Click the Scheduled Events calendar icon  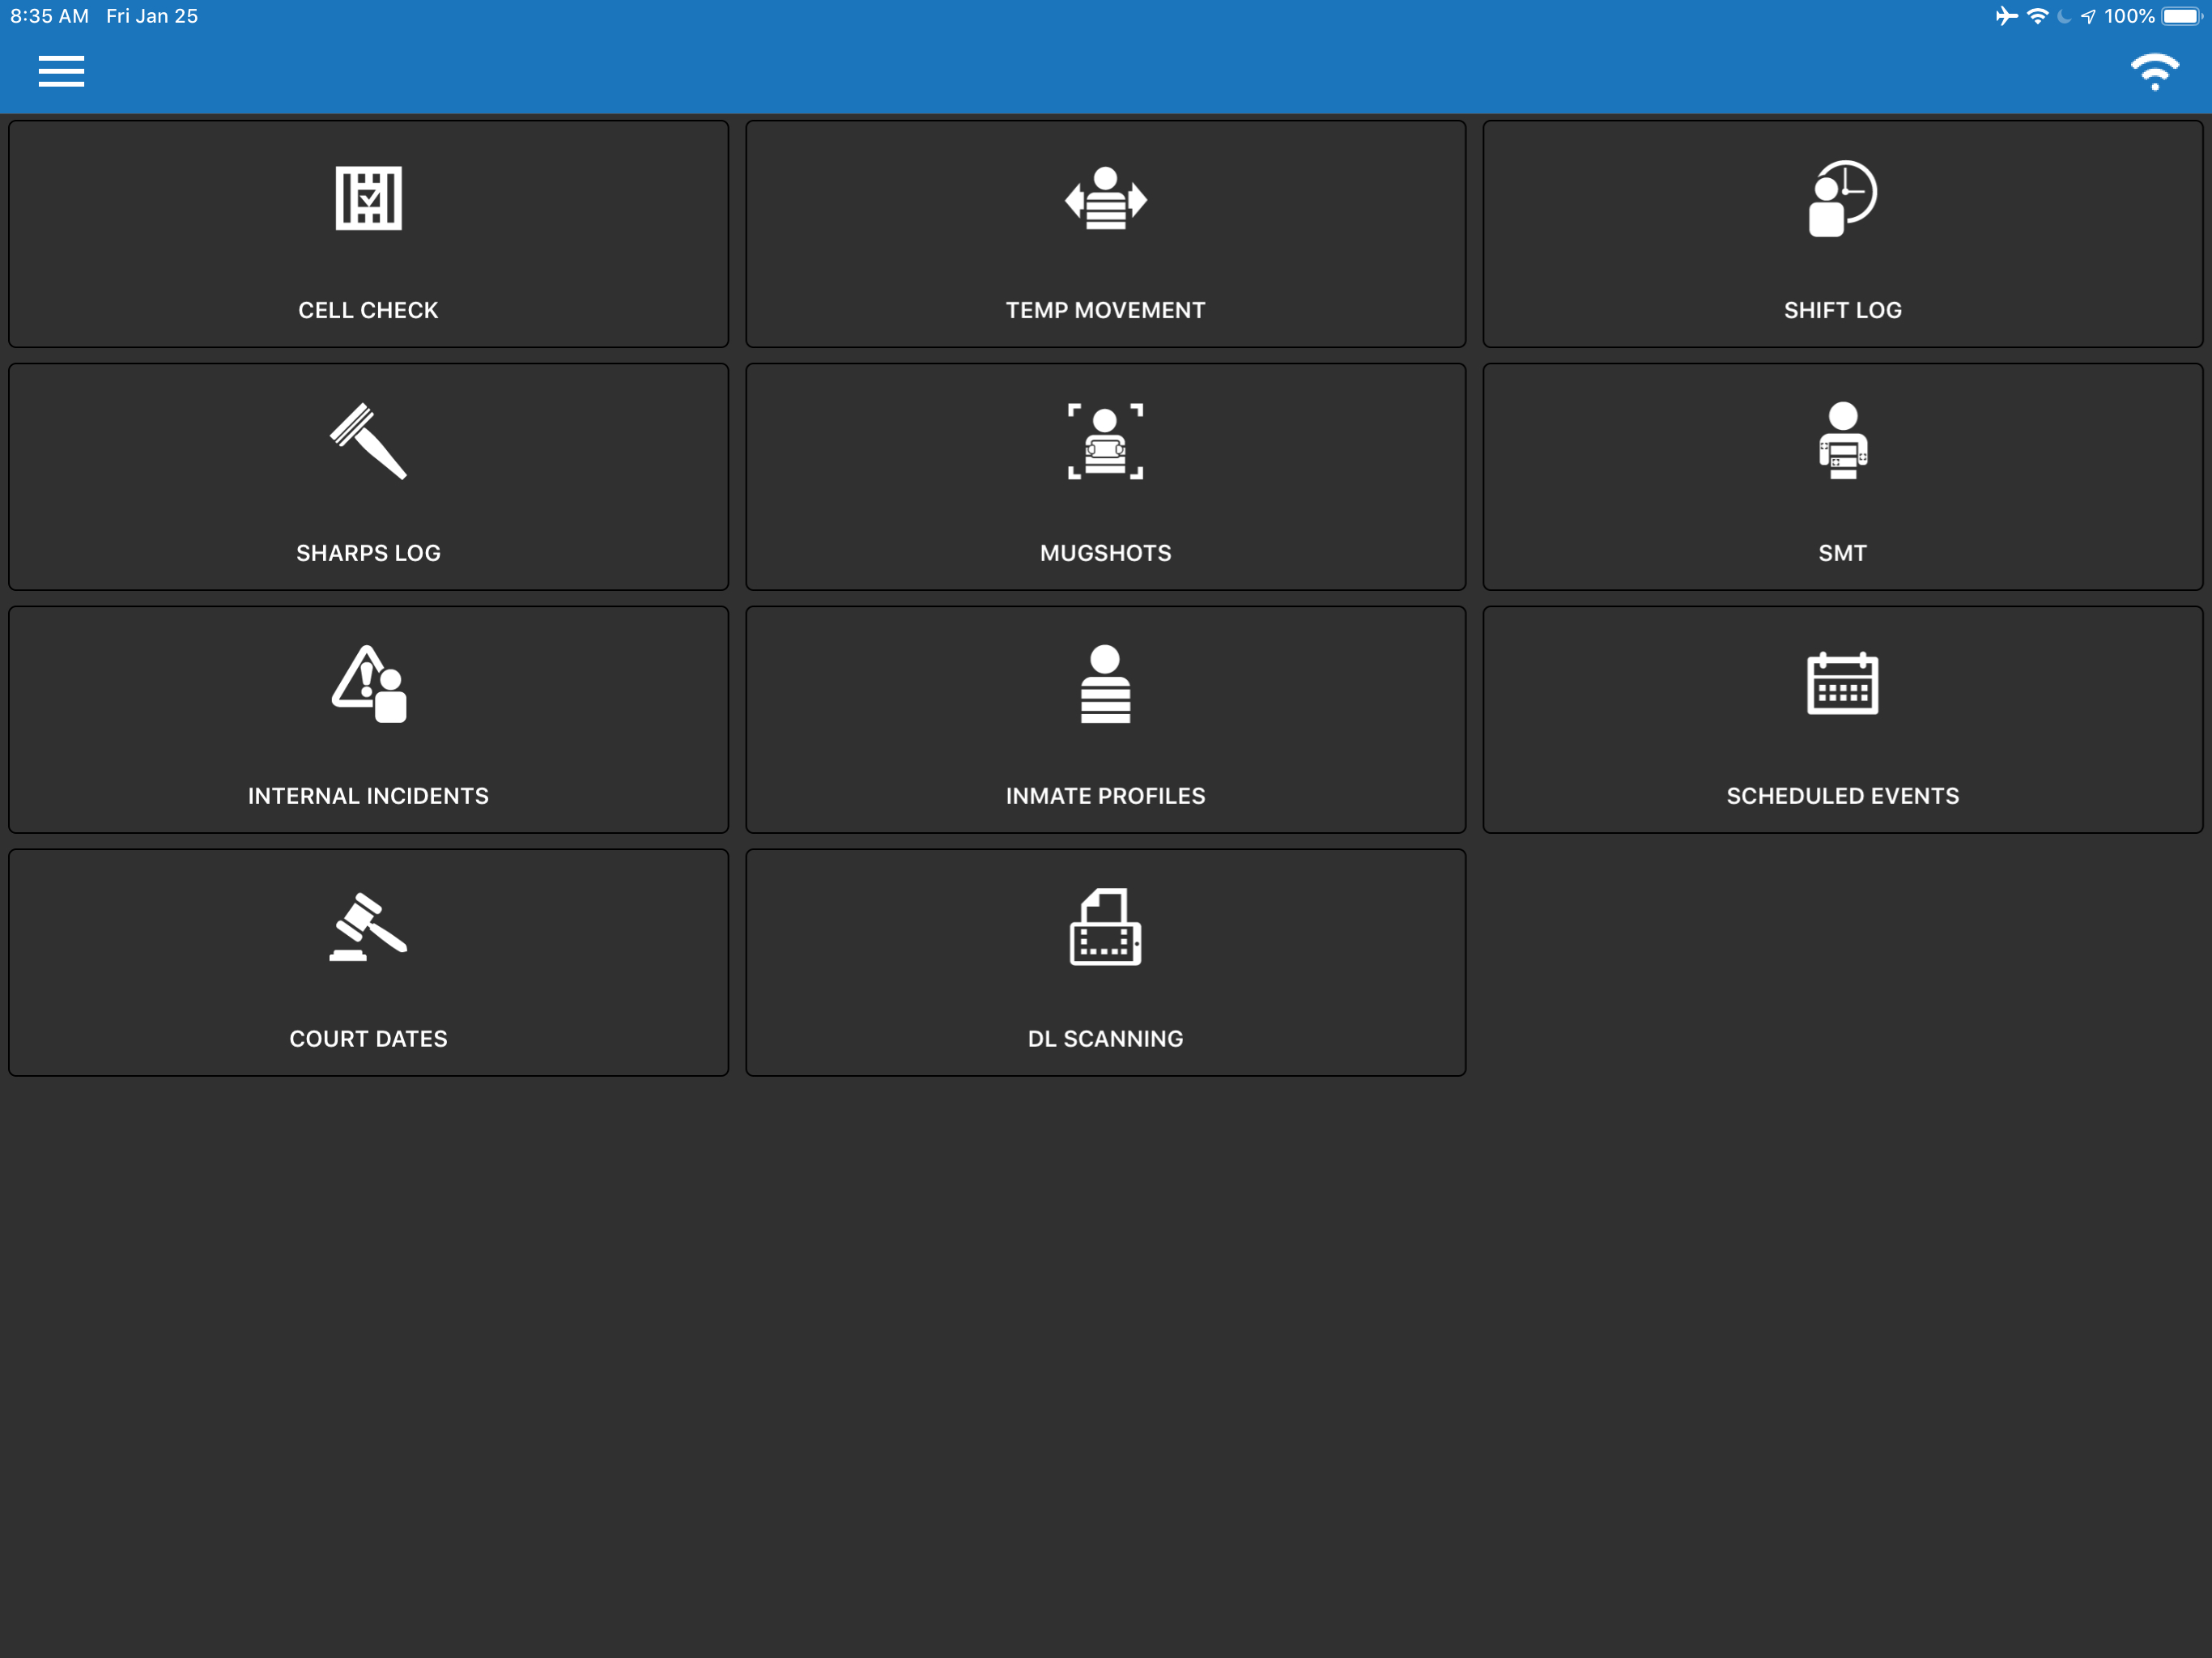(x=1842, y=684)
